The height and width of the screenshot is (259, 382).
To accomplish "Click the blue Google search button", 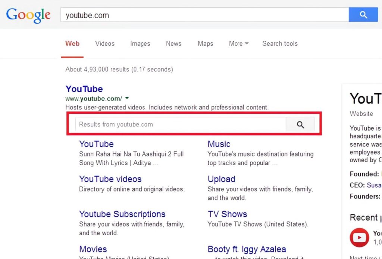I will 363,15.
